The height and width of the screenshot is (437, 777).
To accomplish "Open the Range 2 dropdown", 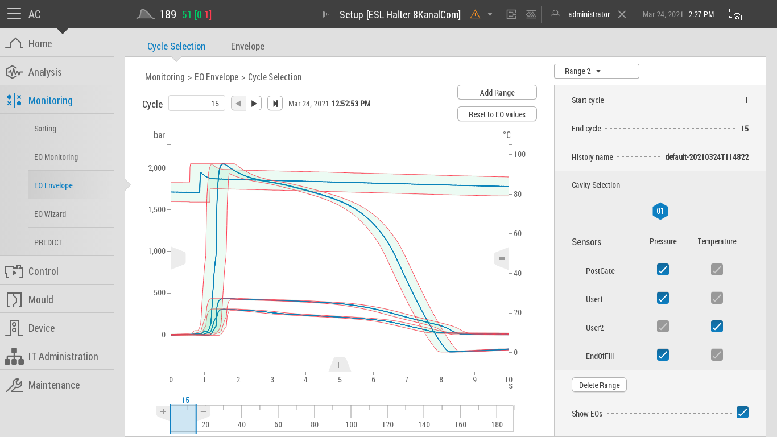I will tap(596, 71).
